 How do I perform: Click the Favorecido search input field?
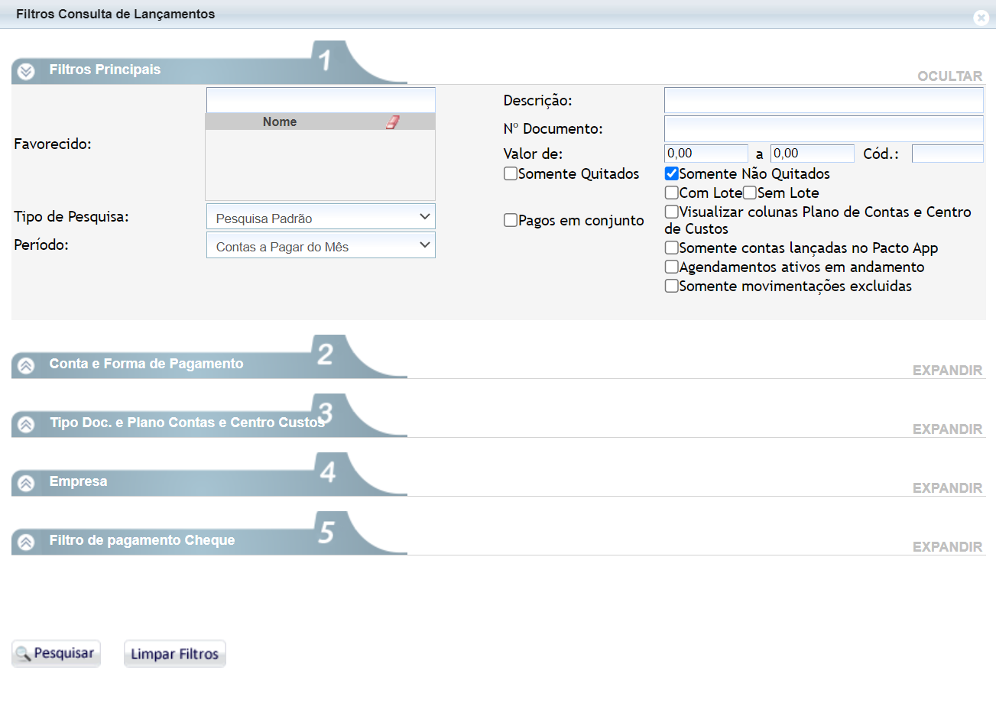[x=321, y=100]
